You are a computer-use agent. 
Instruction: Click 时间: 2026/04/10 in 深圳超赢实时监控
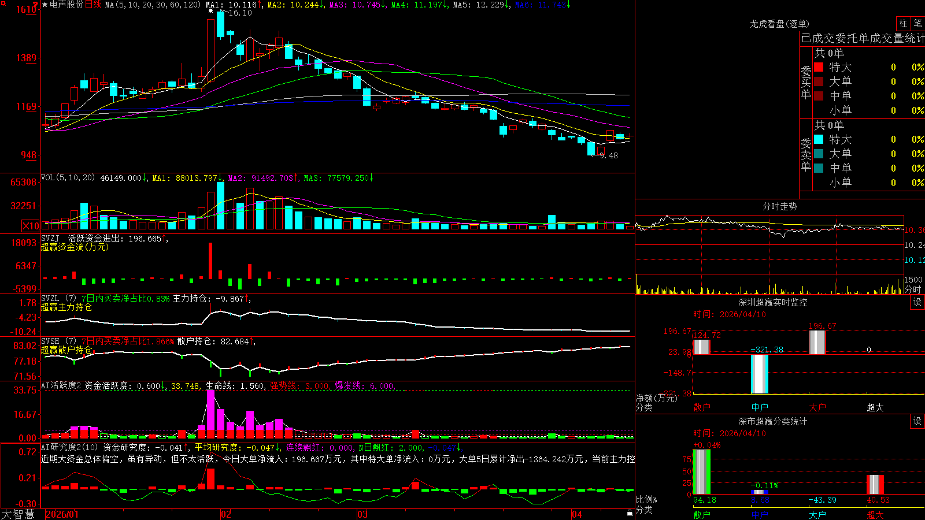click(x=730, y=314)
